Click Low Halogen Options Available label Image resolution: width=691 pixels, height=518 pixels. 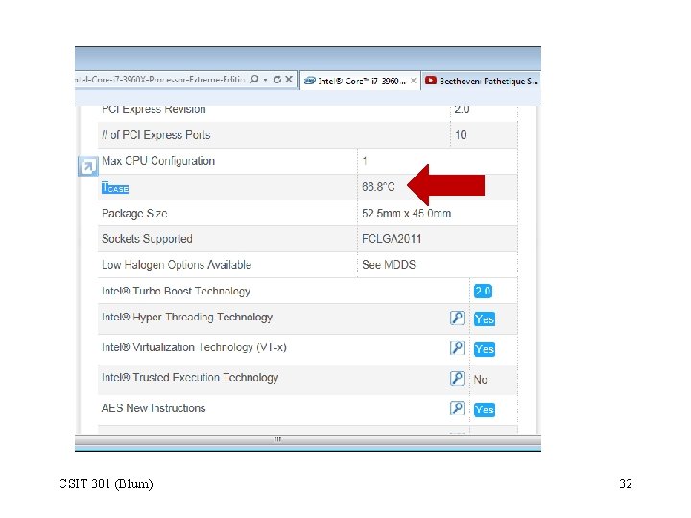pyautogui.click(x=177, y=265)
